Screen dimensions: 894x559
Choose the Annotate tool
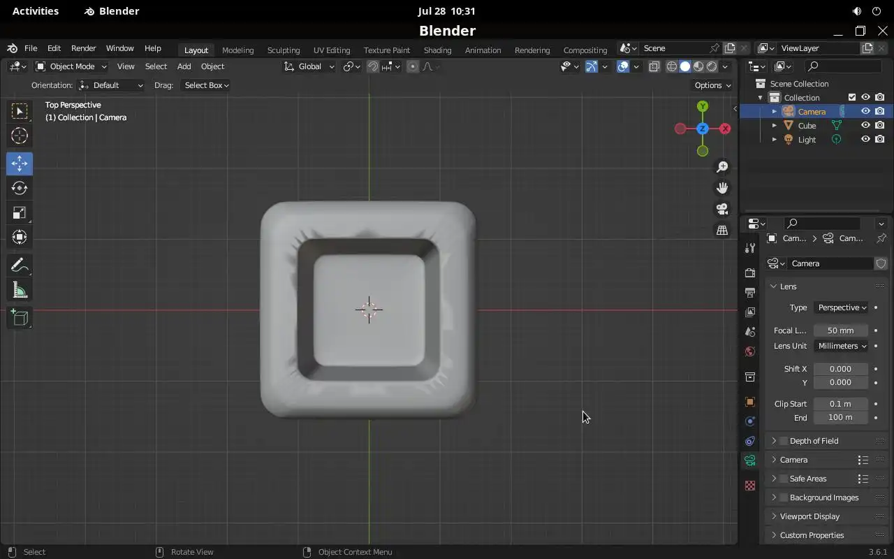click(20, 266)
